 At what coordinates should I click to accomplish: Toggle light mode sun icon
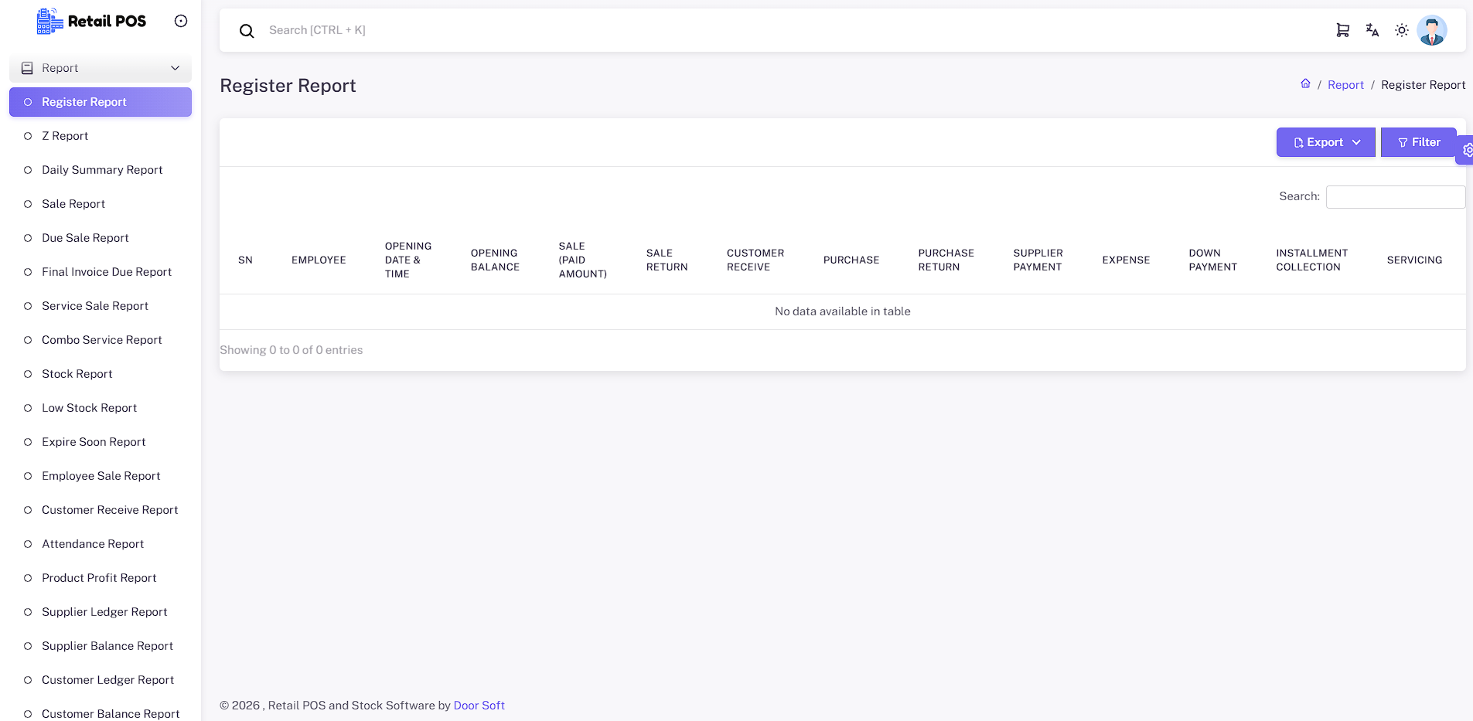[1401, 30]
